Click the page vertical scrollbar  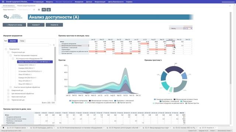pos(230,48)
